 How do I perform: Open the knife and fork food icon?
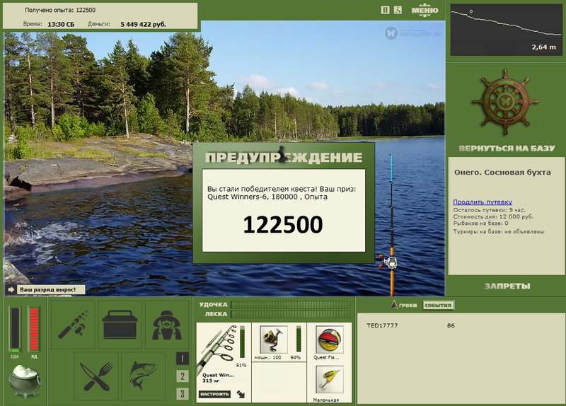(96, 376)
